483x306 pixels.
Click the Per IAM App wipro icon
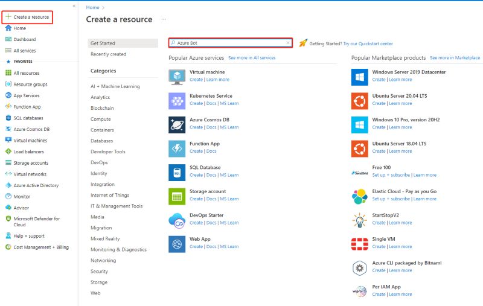(x=359, y=292)
